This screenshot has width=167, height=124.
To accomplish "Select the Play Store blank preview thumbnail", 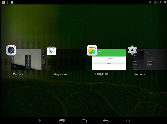I will pos(68,60).
